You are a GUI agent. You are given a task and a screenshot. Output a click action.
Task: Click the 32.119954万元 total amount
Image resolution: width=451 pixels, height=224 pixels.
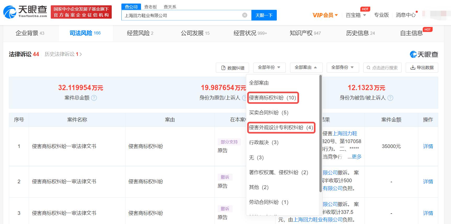tap(81, 88)
